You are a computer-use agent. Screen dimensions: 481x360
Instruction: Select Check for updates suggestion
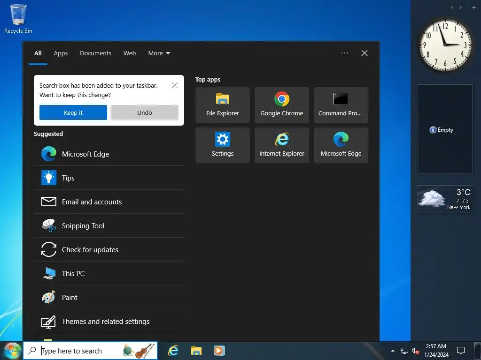click(x=109, y=249)
